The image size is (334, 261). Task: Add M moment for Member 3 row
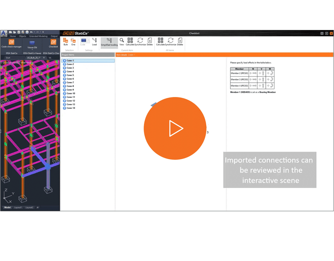(x=270, y=80)
